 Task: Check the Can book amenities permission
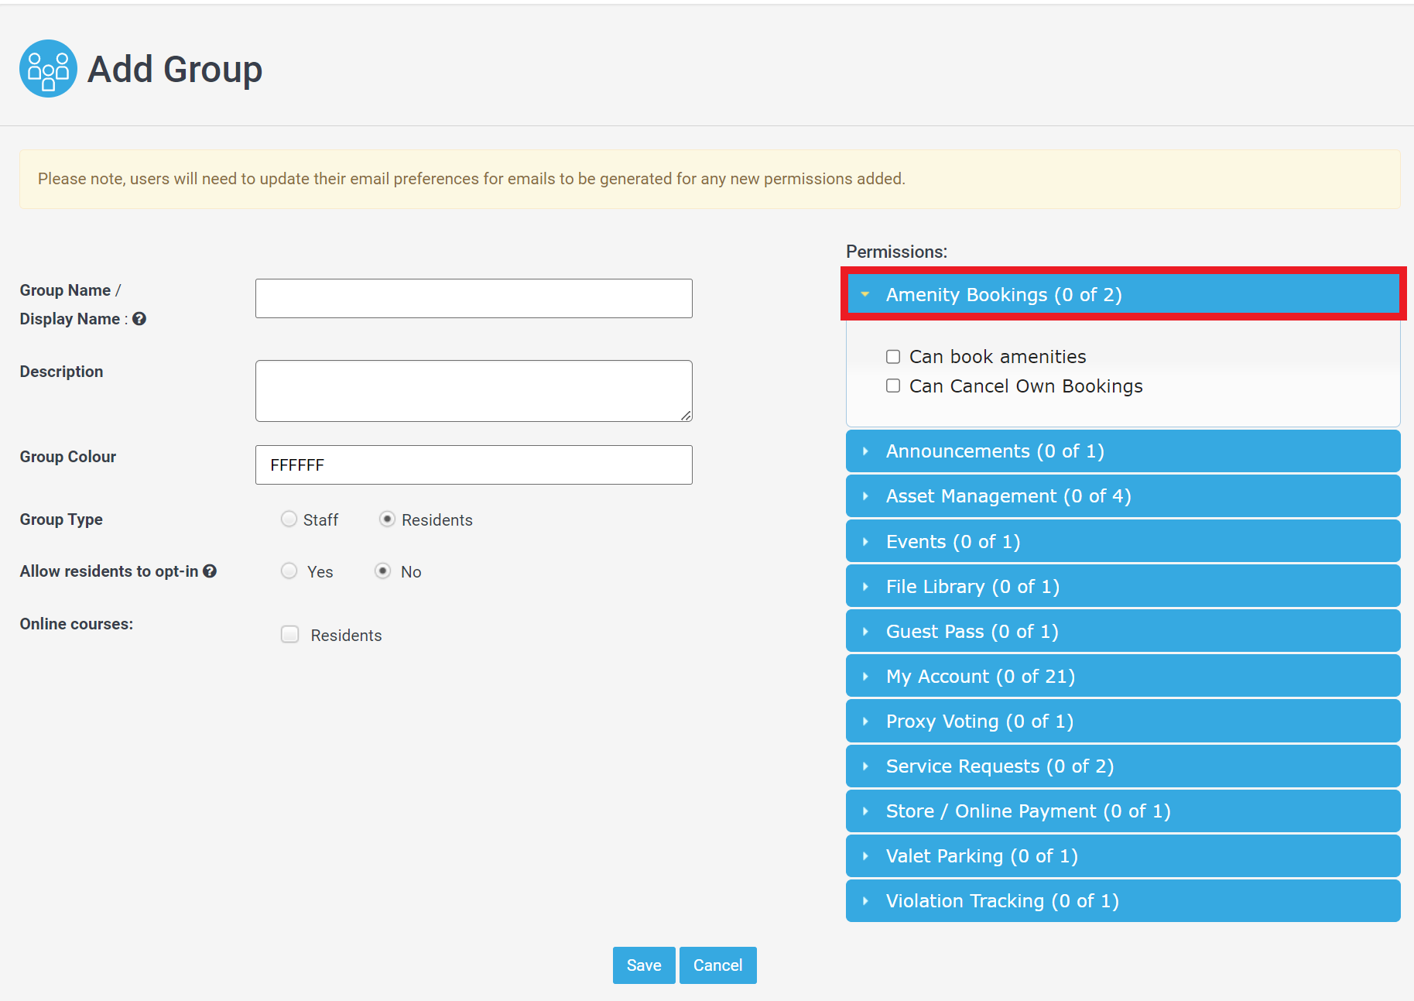893,356
